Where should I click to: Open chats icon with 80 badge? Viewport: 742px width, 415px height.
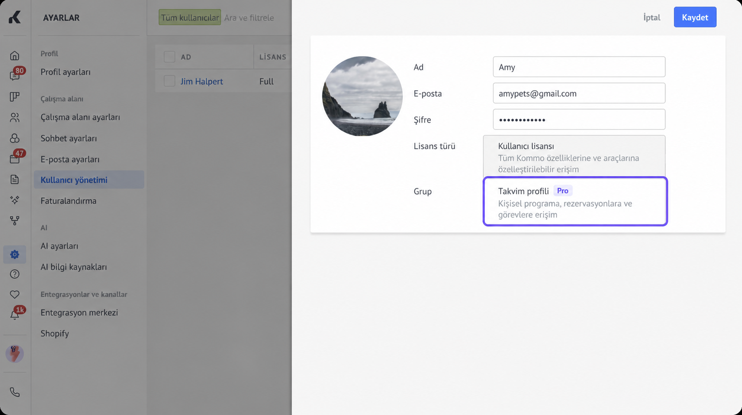15,76
